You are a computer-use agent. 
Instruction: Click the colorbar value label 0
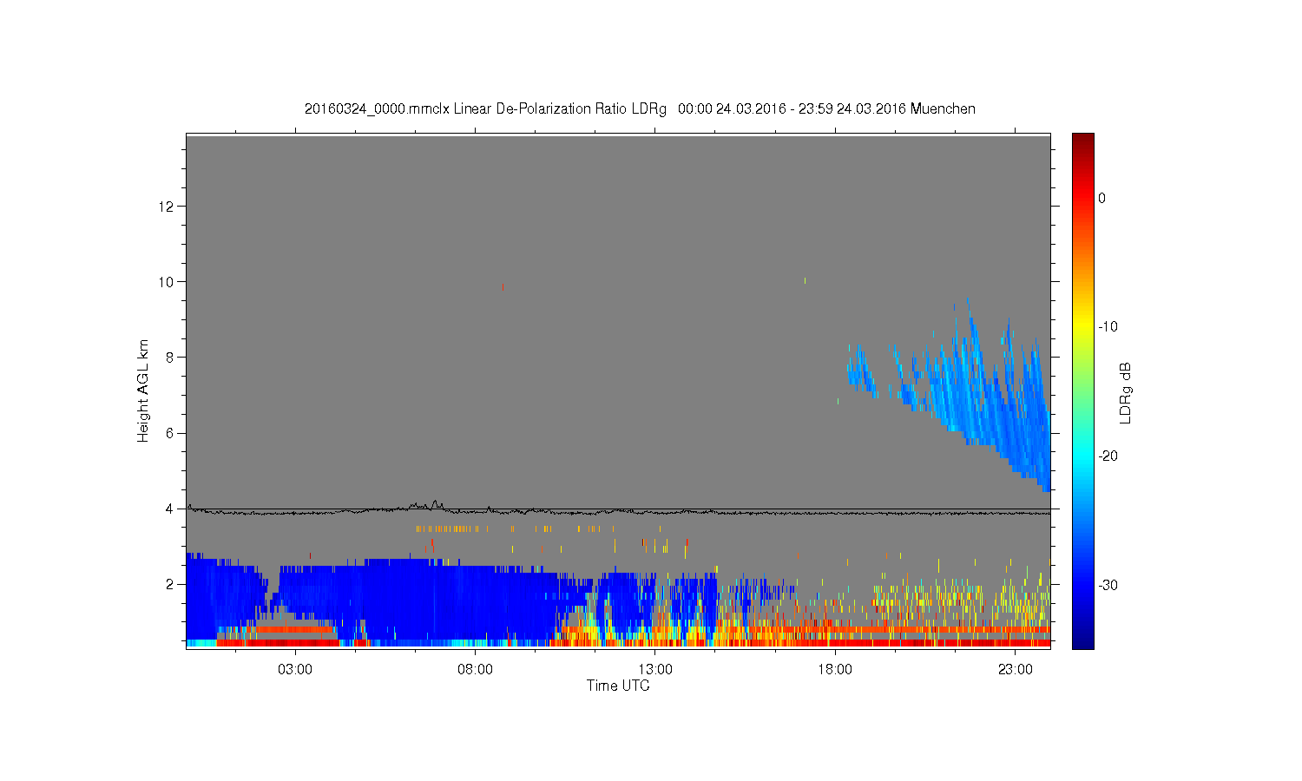(x=1102, y=198)
